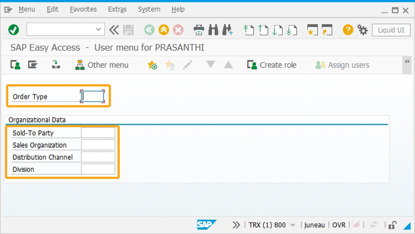Click the SAP logo in status bar

[206, 225]
